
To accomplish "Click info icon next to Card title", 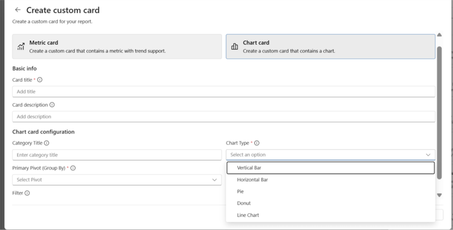I will pyautogui.click(x=40, y=80).
